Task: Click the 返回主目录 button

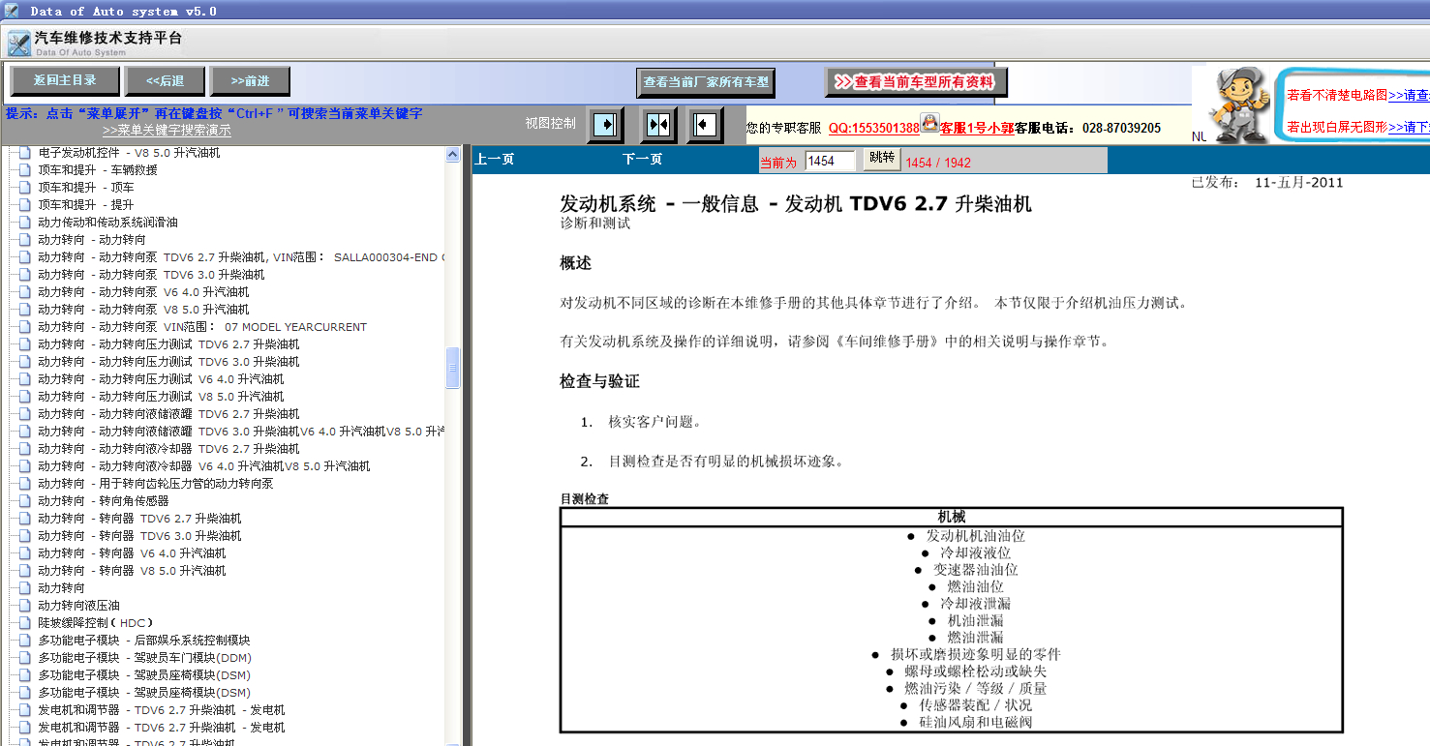Action: (65, 81)
